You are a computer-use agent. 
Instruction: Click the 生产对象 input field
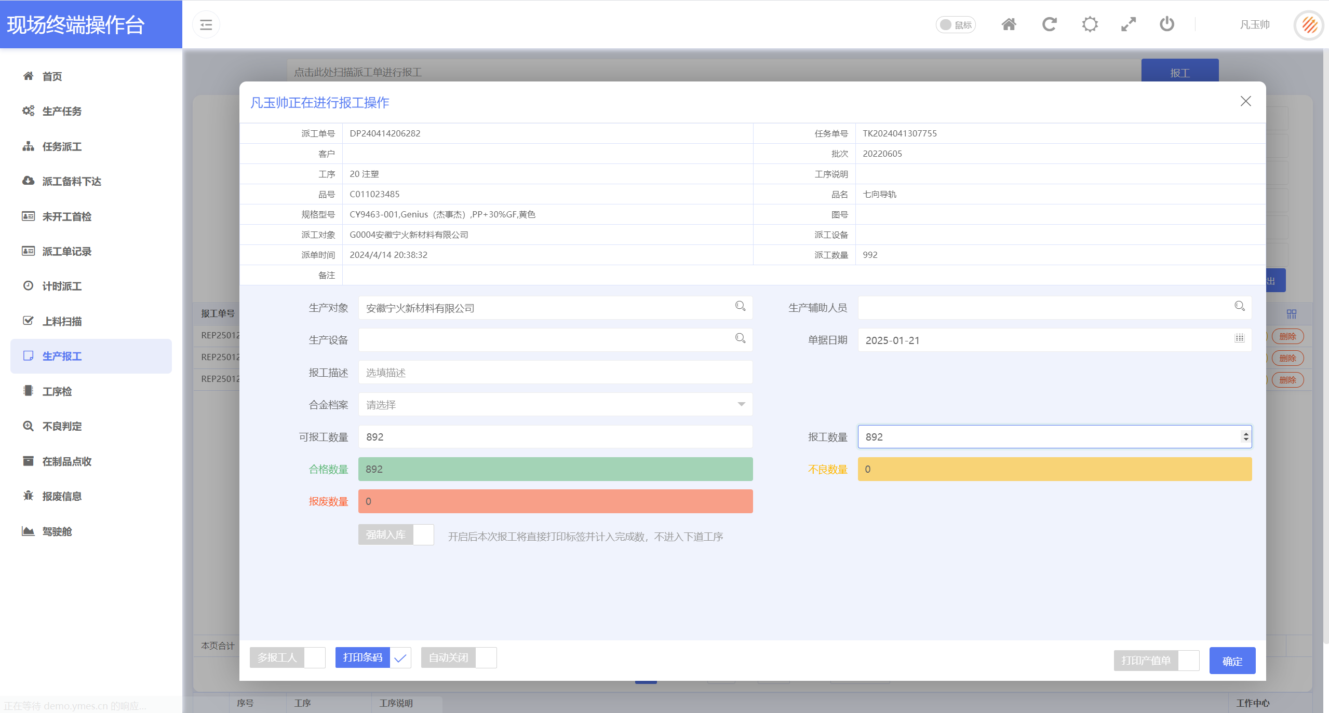pos(555,308)
